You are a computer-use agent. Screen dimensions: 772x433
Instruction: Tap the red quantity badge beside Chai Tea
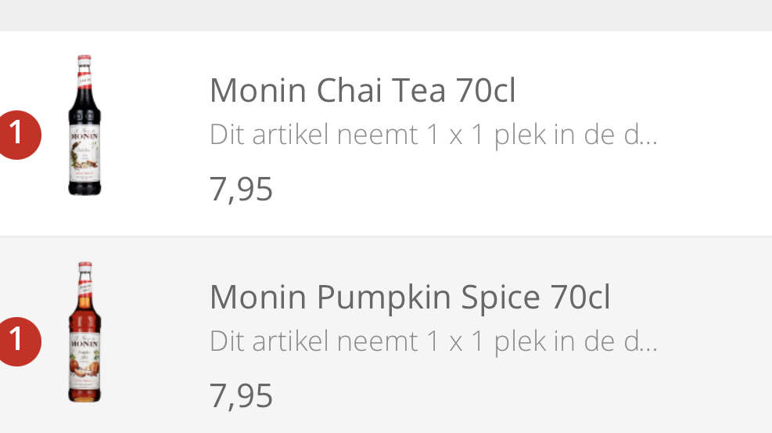click(x=19, y=135)
